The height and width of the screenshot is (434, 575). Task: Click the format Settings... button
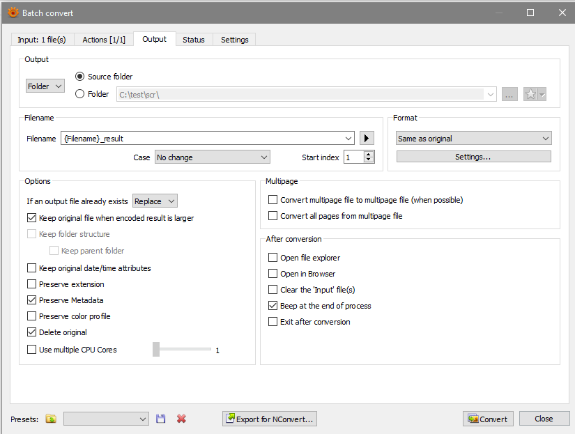click(473, 157)
